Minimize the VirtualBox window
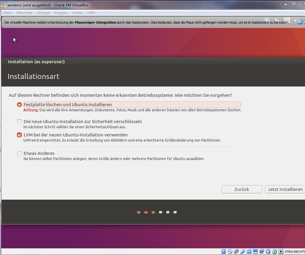 [286, 4]
